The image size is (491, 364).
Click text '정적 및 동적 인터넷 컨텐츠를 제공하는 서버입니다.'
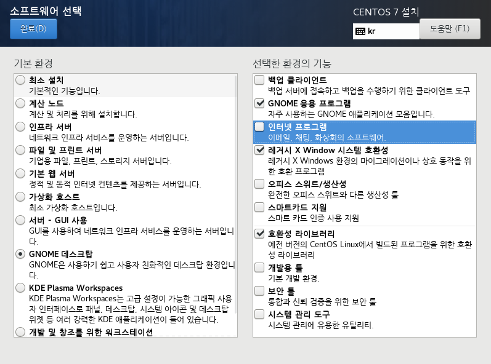click(115, 184)
